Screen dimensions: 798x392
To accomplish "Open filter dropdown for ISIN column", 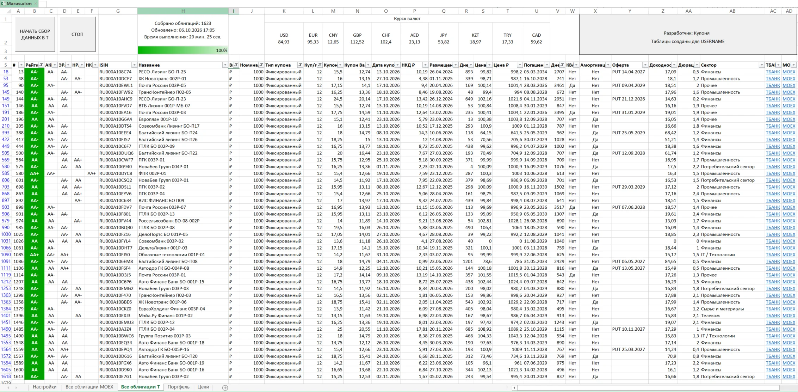I will pos(134,65).
